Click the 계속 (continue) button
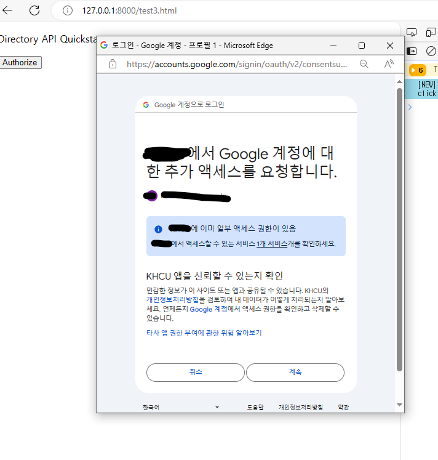Screen dimensions: 438x460 [x=295, y=373]
